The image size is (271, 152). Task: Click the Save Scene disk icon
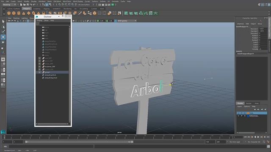28,5
